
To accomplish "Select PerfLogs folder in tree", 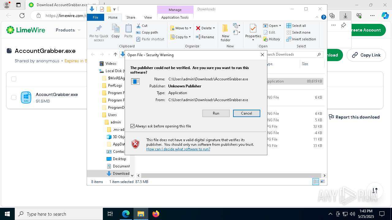I will point(115,86).
